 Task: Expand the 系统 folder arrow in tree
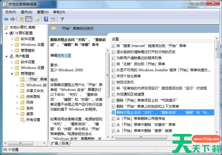(x=18, y=108)
